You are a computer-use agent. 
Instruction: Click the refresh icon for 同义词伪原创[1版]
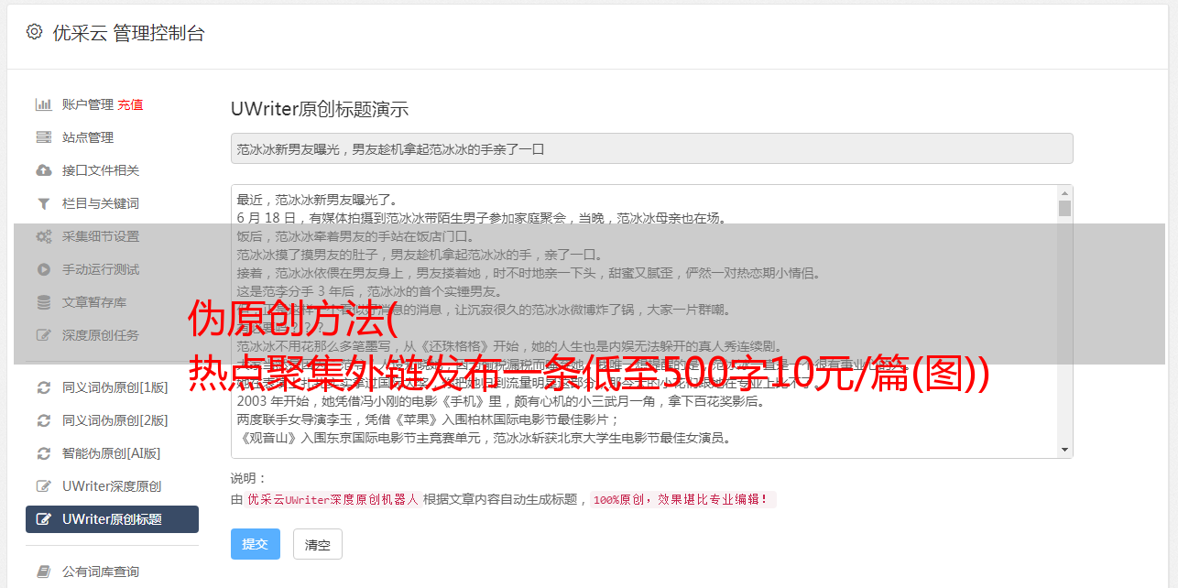(43, 387)
